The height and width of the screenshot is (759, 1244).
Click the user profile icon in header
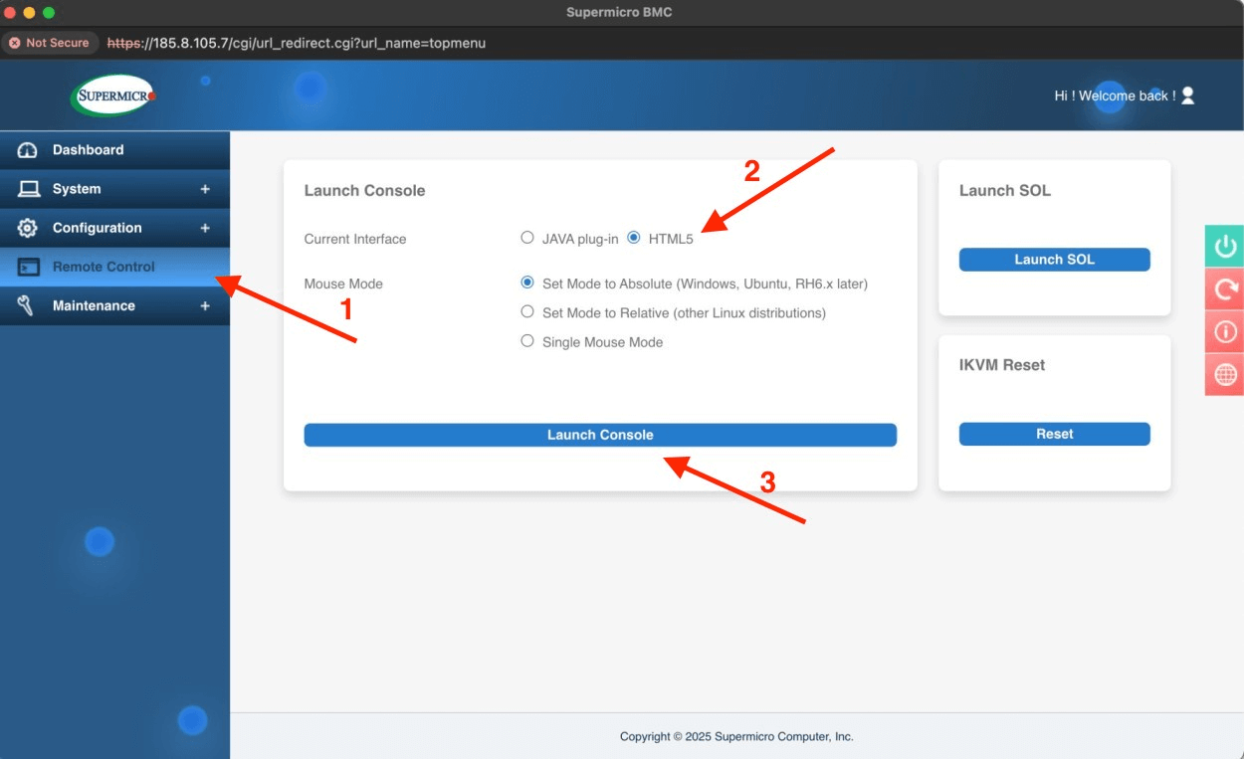[1187, 95]
